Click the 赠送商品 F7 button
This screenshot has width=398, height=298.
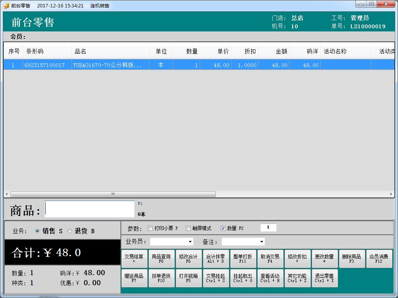(134, 278)
